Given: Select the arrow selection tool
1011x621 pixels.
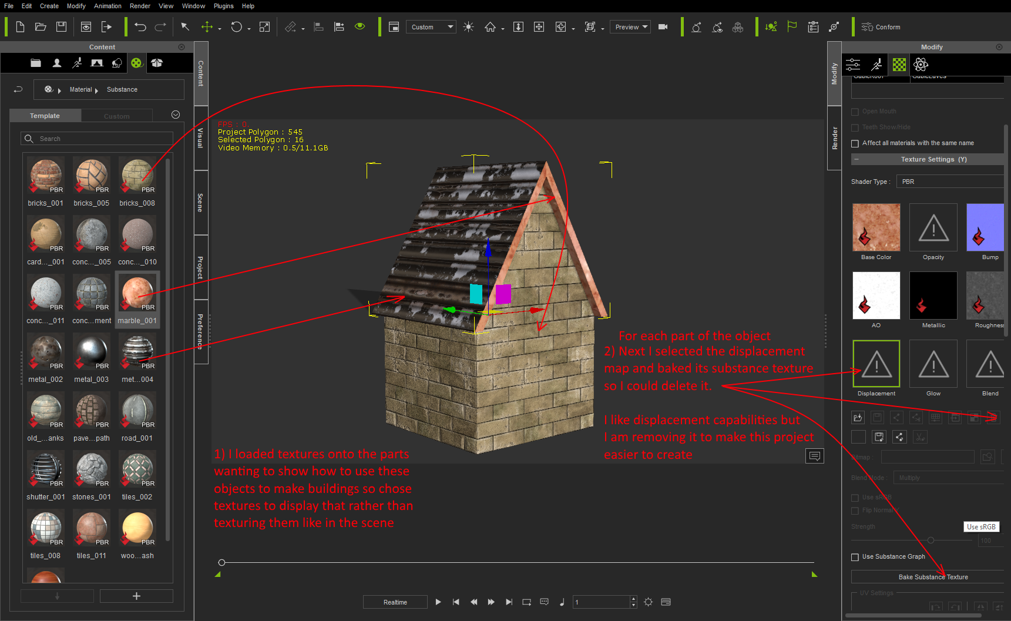Looking at the screenshot, I should point(185,27).
